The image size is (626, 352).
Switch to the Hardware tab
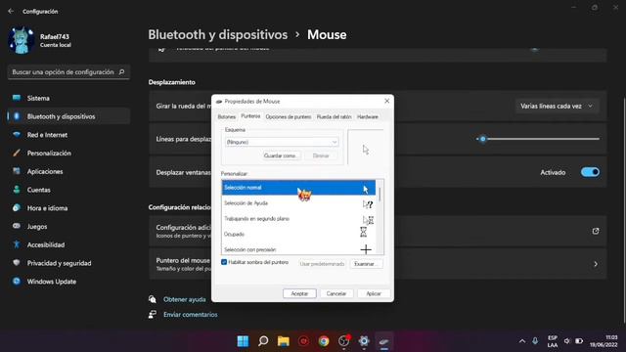[x=368, y=117]
